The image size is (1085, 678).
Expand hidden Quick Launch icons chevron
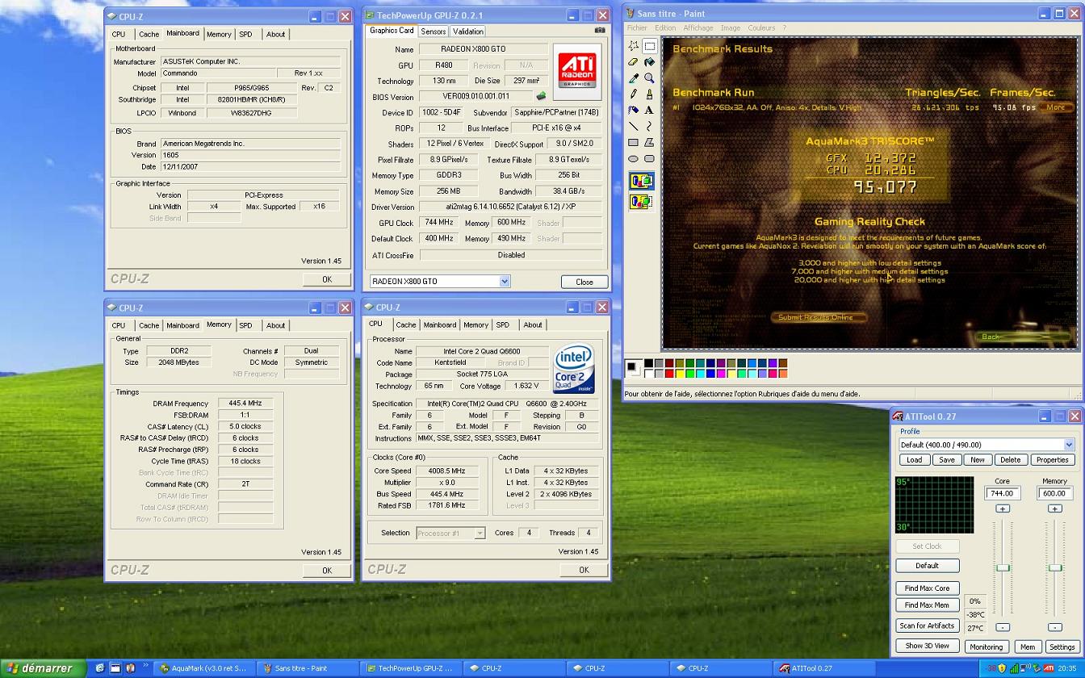(x=146, y=666)
